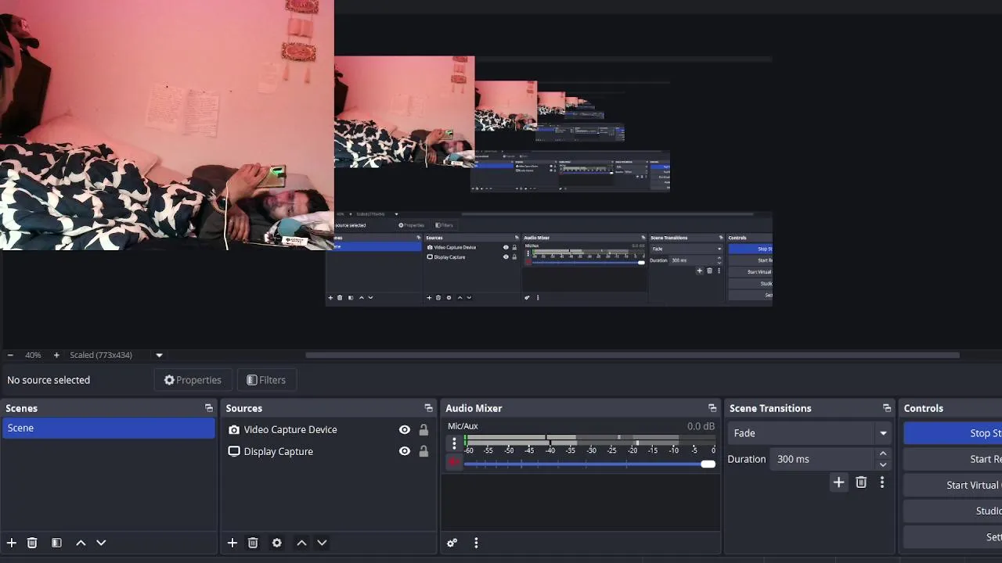Move scene up with arrow in Scenes panel
Viewport: 1002px width, 563px height.
click(81, 543)
